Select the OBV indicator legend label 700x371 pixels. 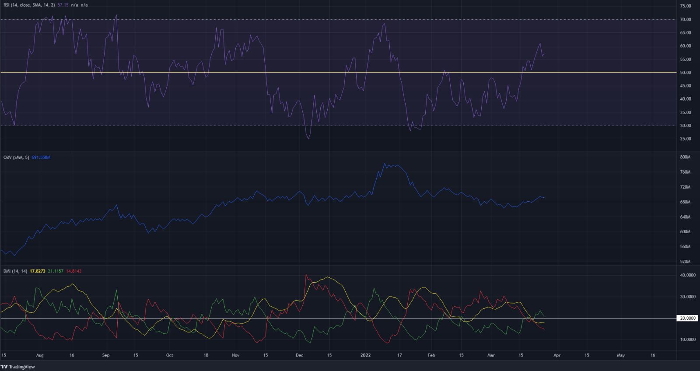pos(15,157)
